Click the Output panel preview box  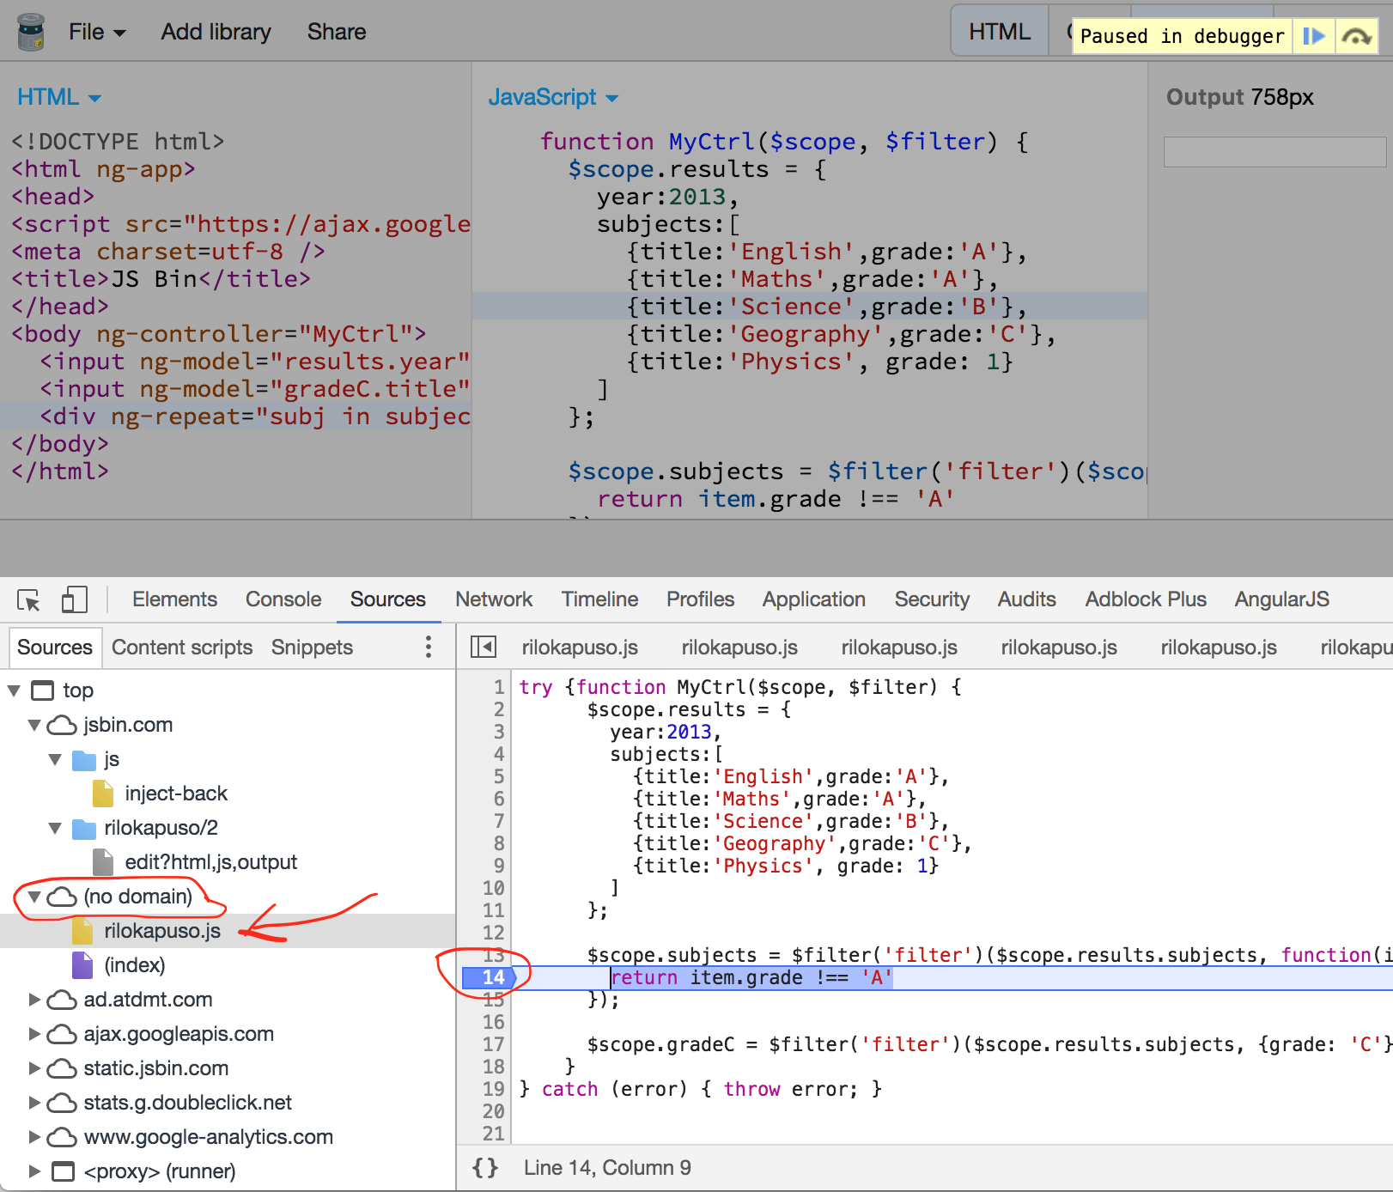(1275, 152)
